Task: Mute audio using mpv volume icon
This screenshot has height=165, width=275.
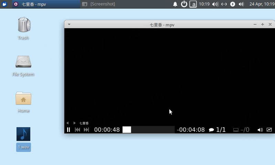Action: (x=260, y=130)
